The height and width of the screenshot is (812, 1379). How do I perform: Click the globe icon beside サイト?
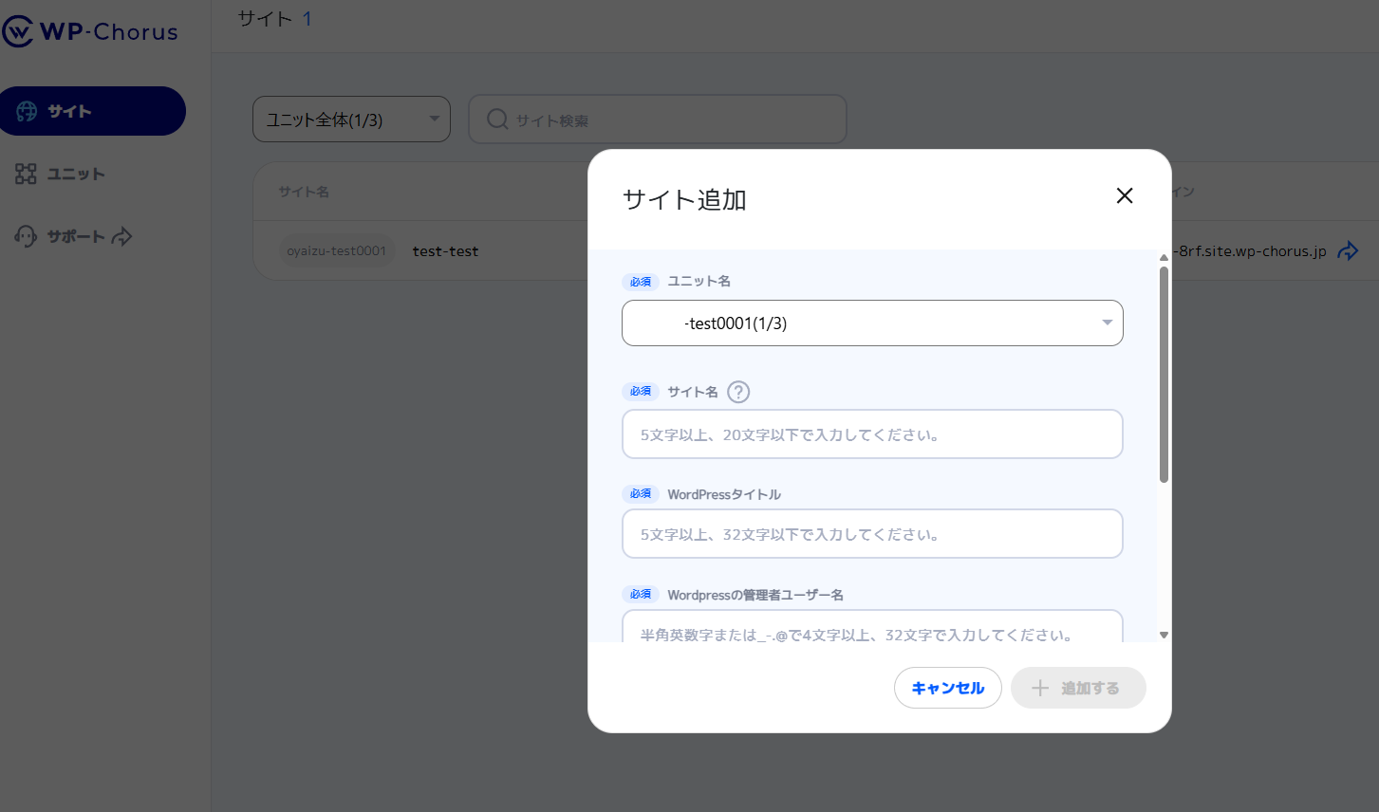(27, 111)
